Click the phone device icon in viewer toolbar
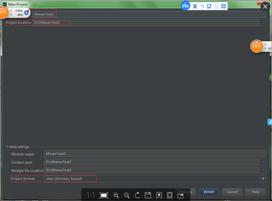This screenshot has width=272, height=201. point(170,195)
